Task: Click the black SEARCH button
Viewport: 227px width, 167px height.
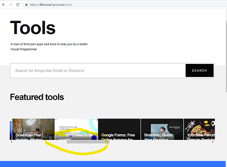Action: coord(199,71)
